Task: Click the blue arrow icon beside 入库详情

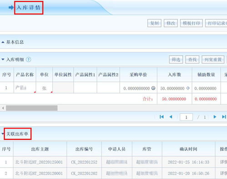Action: tap(11, 7)
